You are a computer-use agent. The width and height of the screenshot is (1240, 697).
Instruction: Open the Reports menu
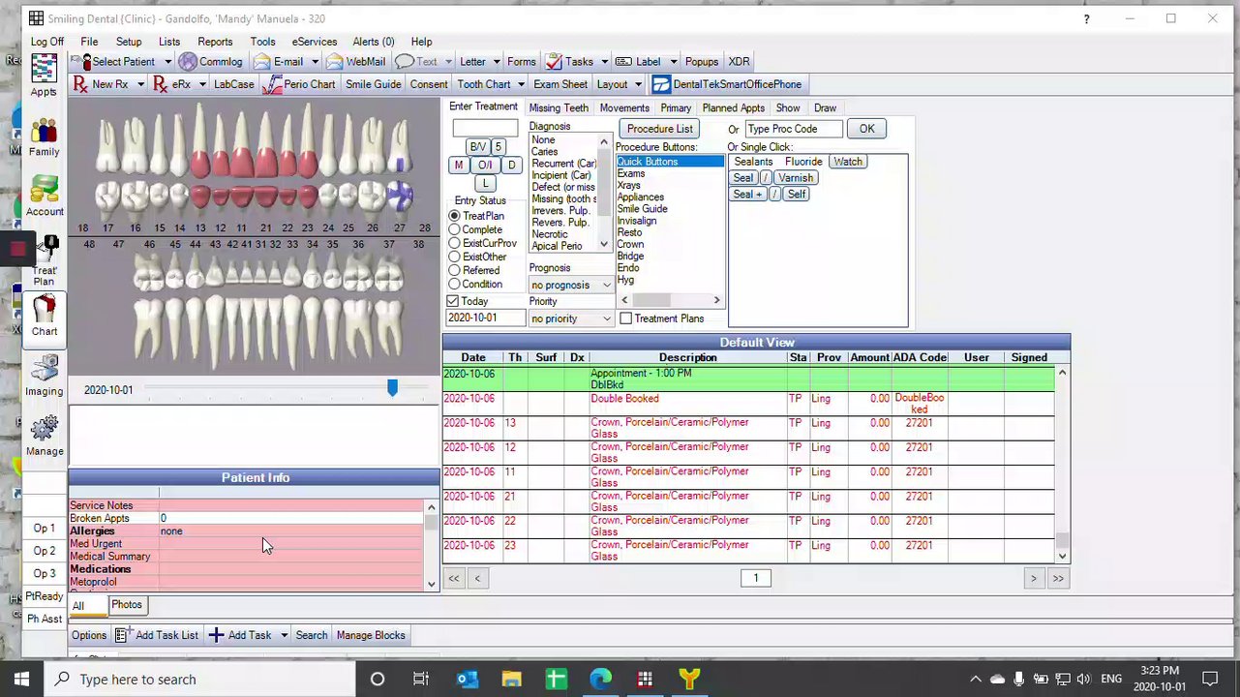215,42
